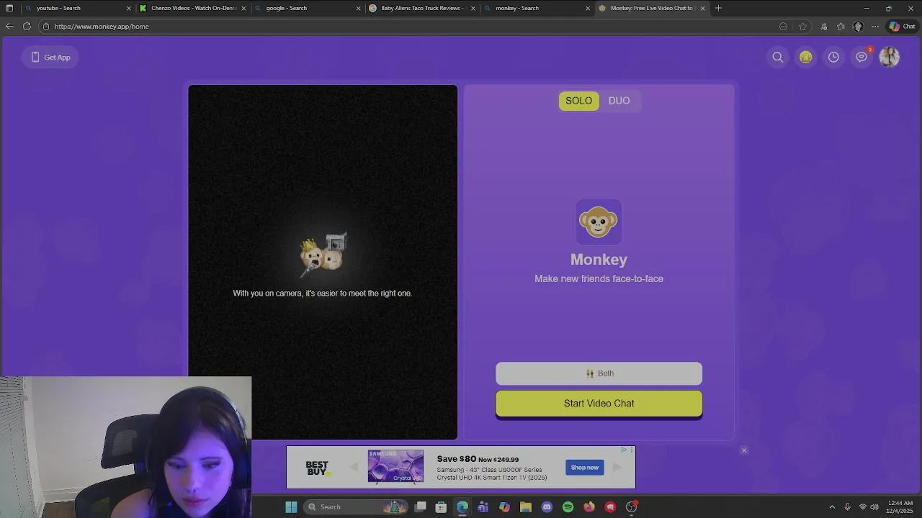
Task: Open the AdChoices info icon
Action: point(624,450)
